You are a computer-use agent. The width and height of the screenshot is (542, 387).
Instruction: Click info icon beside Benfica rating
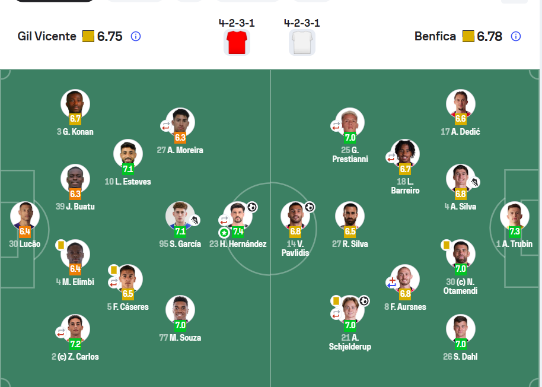pyautogui.click(x=516, y=36)
